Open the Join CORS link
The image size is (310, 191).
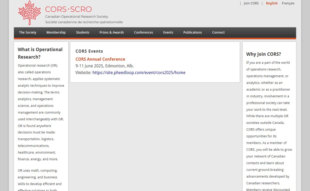pos(251,3)
